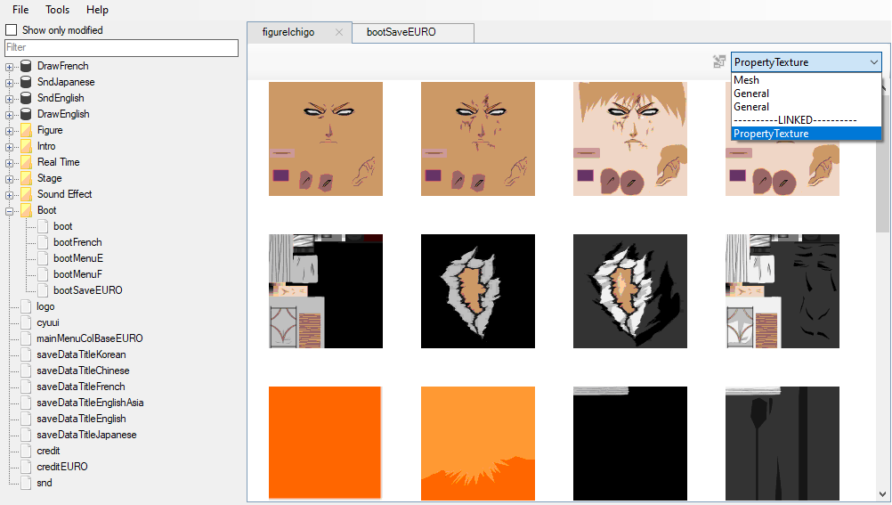Click the vertical scrollbar down arrow
Viewport: 892px width, 505px height.
click(882, 494)
